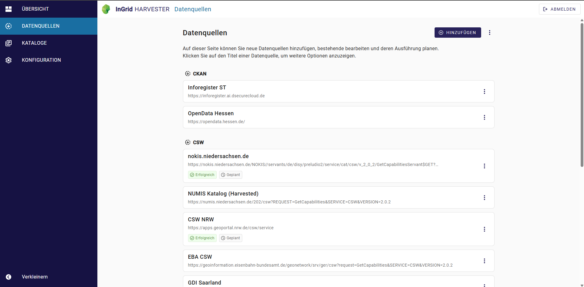Open options menu for OpenData Hessen
This screenshot has height=287, width=584.
point(484,117)
